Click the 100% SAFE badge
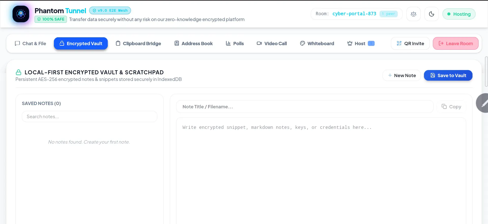 pyautogui.click(x=51, y=19)
